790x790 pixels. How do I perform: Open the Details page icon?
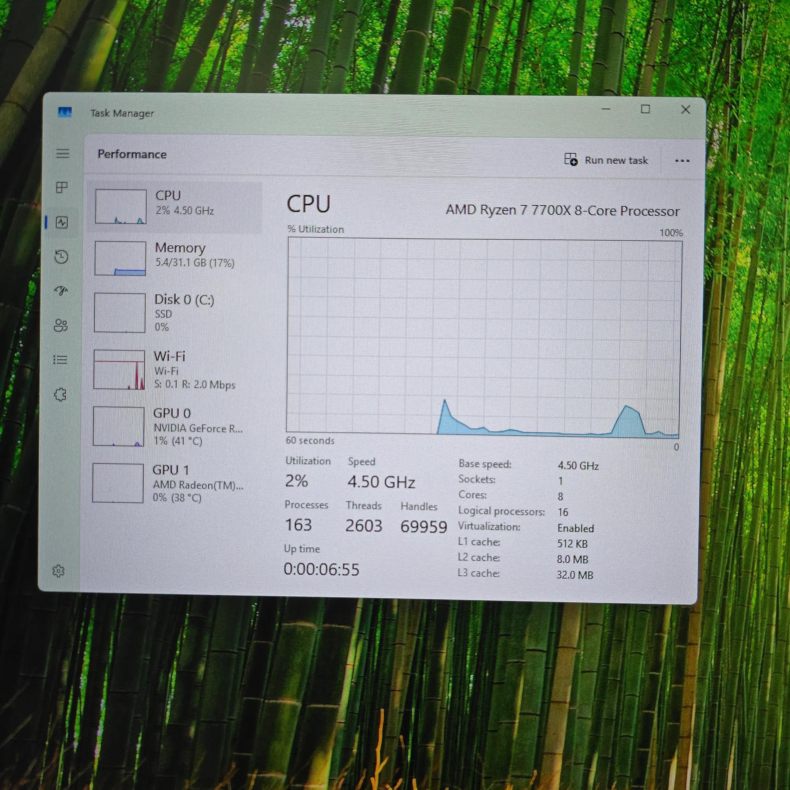coord(60,360)
